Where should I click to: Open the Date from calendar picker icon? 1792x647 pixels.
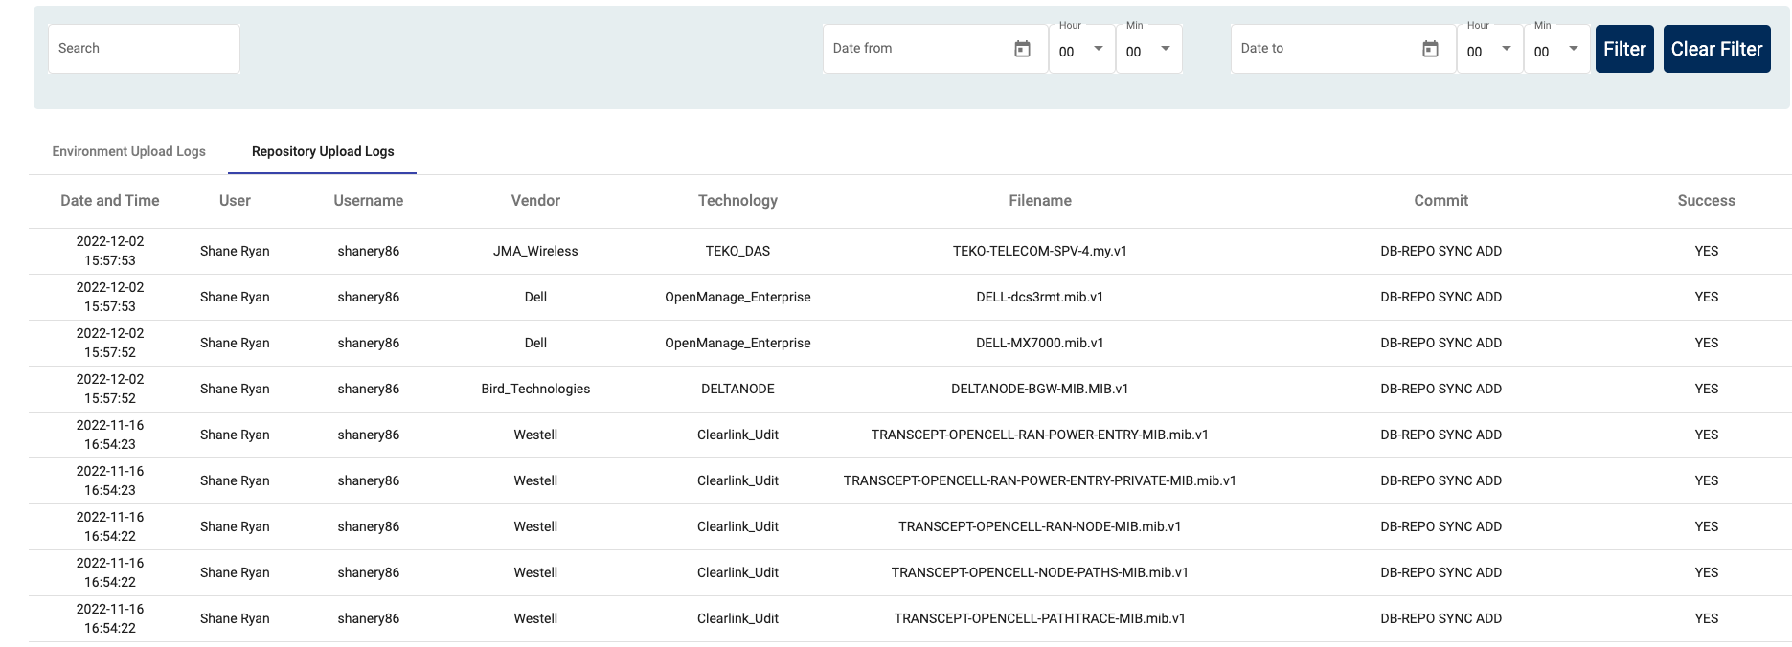(1022, 49)
